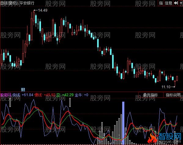Open the 信息 panel button
This screenshot has width=183, height=145.
pyautogui.click(x=169, y=3)
